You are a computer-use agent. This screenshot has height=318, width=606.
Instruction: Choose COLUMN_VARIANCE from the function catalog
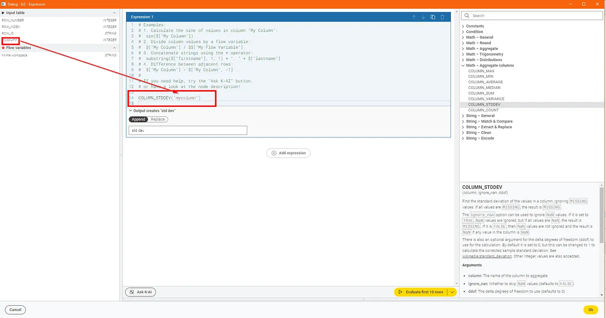tap(486, 99)
